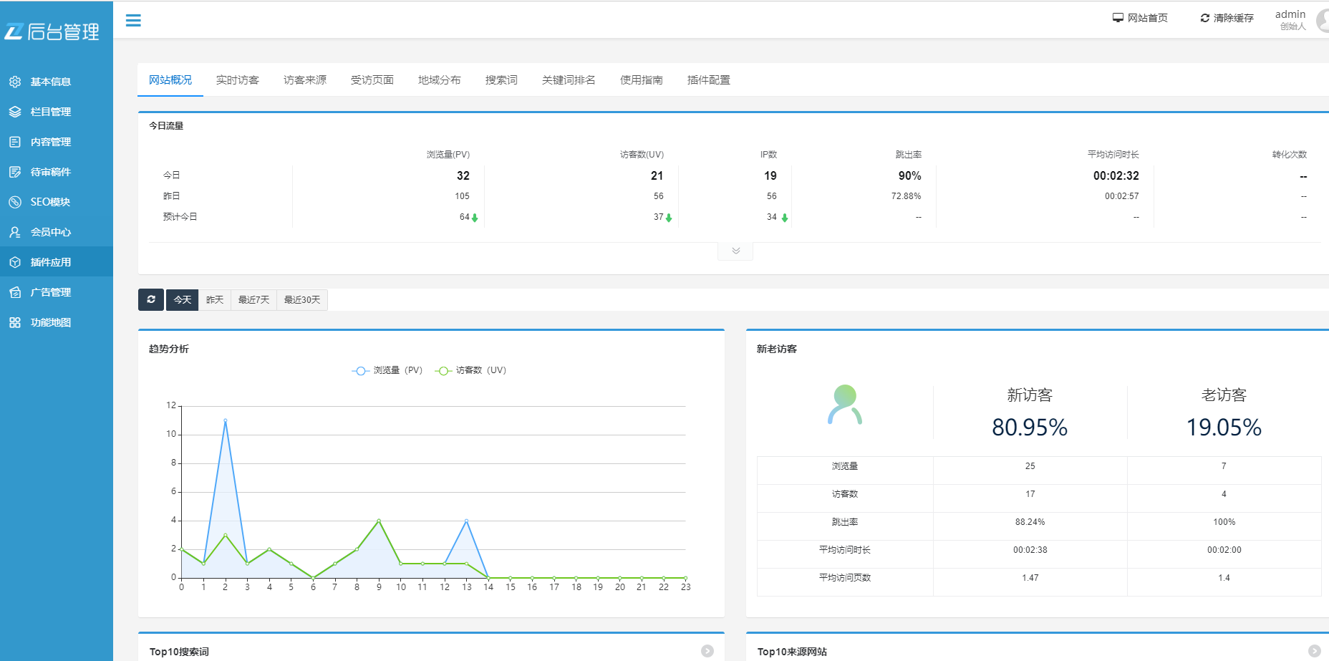Click new visitor bounce rate 88.24%
Image resolution: width=1329 pixels, height=661 pixels.
click(1030, 522)
